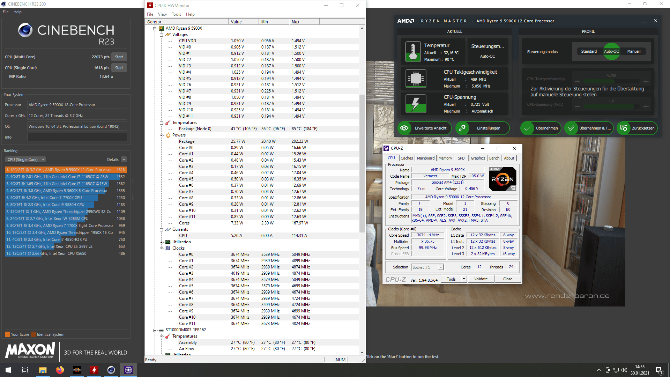Switch to the Bench tab in CPU-Z
The height and width of the screenshot is (377, 670).
tap(494, 158)
